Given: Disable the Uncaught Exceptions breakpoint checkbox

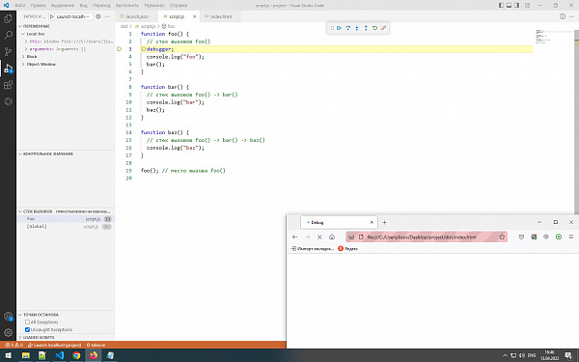Looking at the screenshot, I should coord(27,329).
